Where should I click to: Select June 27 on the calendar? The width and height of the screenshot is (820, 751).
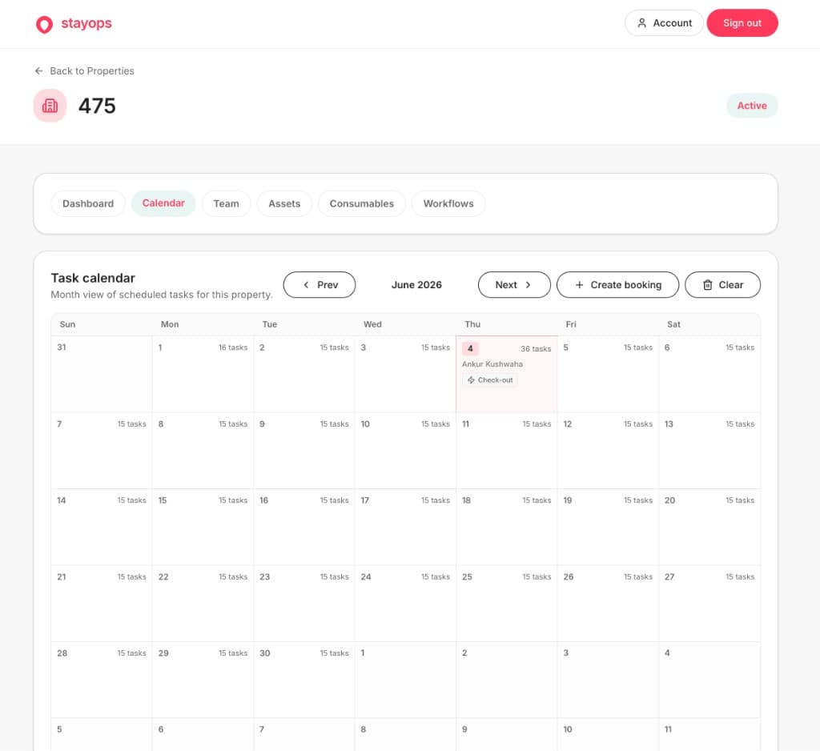[709, 603]
